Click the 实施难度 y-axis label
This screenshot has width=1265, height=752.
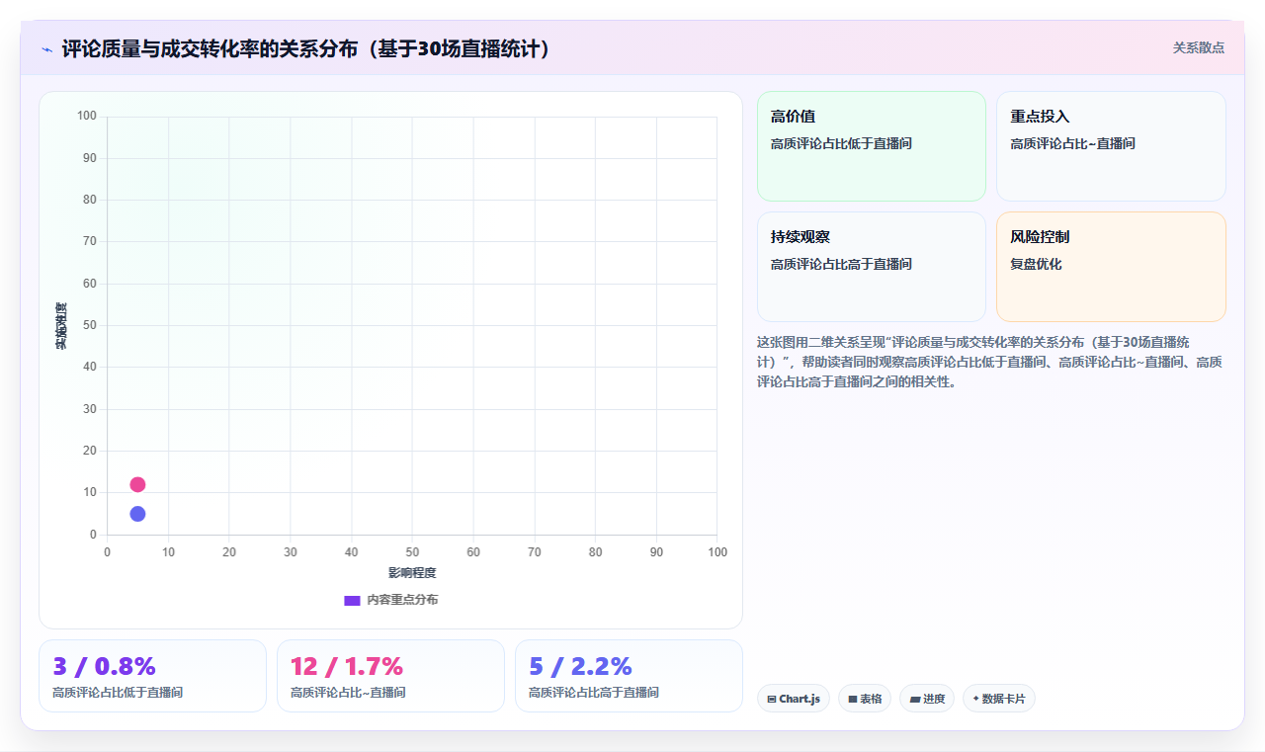61,326
